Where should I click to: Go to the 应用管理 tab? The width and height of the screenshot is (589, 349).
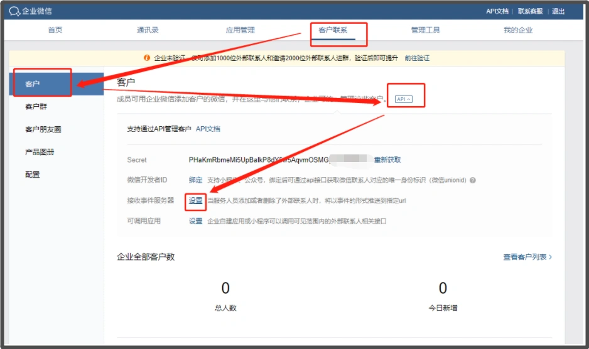(240, 30)
